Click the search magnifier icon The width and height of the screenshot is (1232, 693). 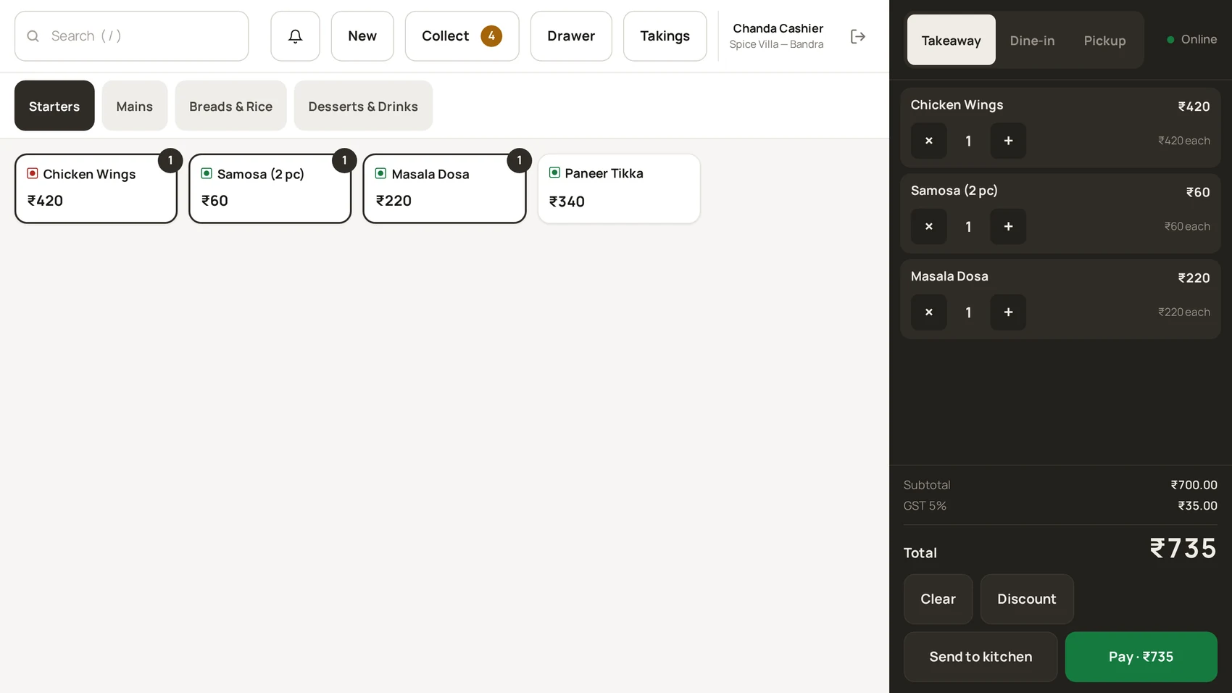point(33,36)
